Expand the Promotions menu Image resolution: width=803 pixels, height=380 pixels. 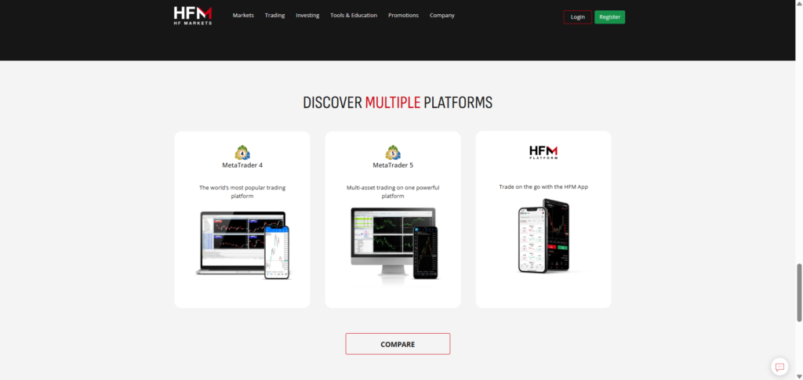[403, 16]
